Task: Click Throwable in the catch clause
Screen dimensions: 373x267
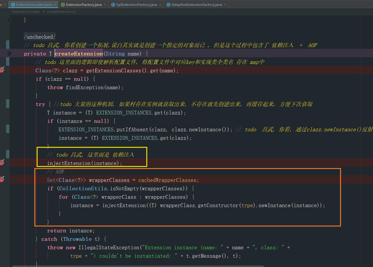Action: 77,239
